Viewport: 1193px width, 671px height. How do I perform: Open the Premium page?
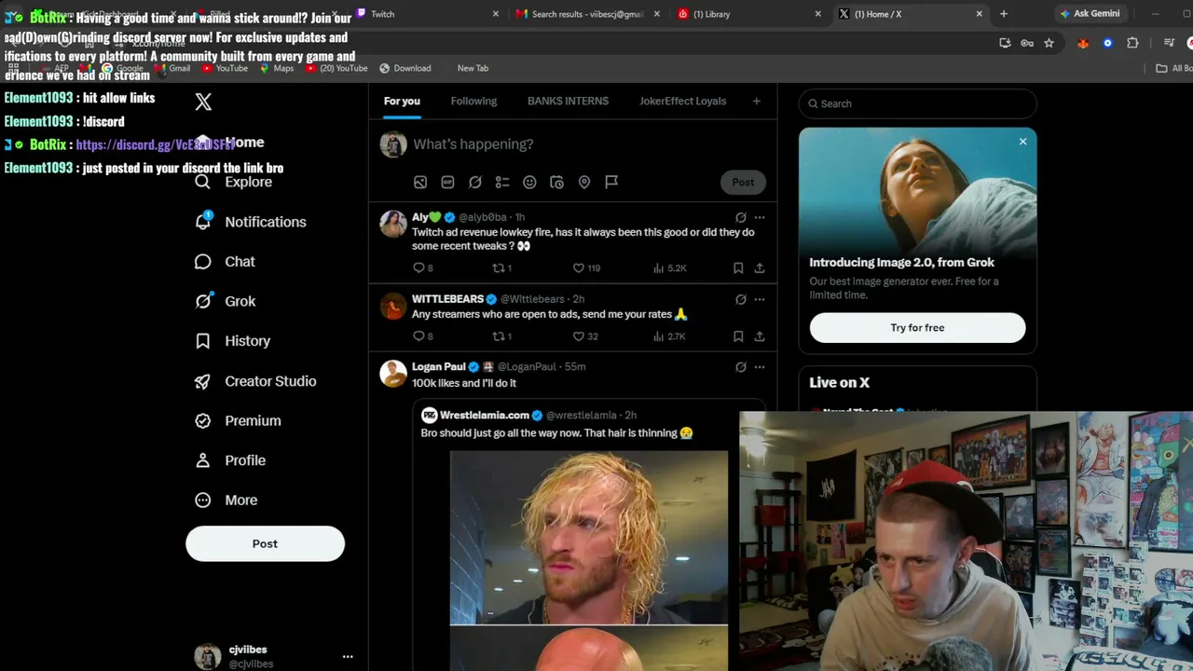tap(238, 420)
